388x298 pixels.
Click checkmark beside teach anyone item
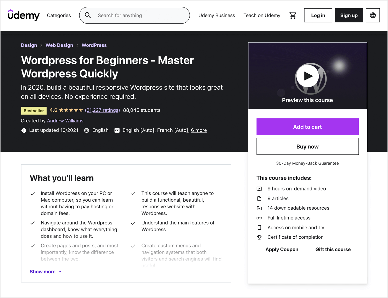(133, 194)
